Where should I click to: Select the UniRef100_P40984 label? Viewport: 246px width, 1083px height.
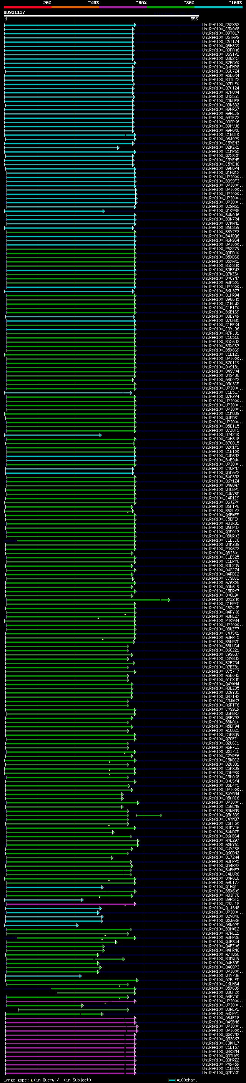tap(221, 620)
